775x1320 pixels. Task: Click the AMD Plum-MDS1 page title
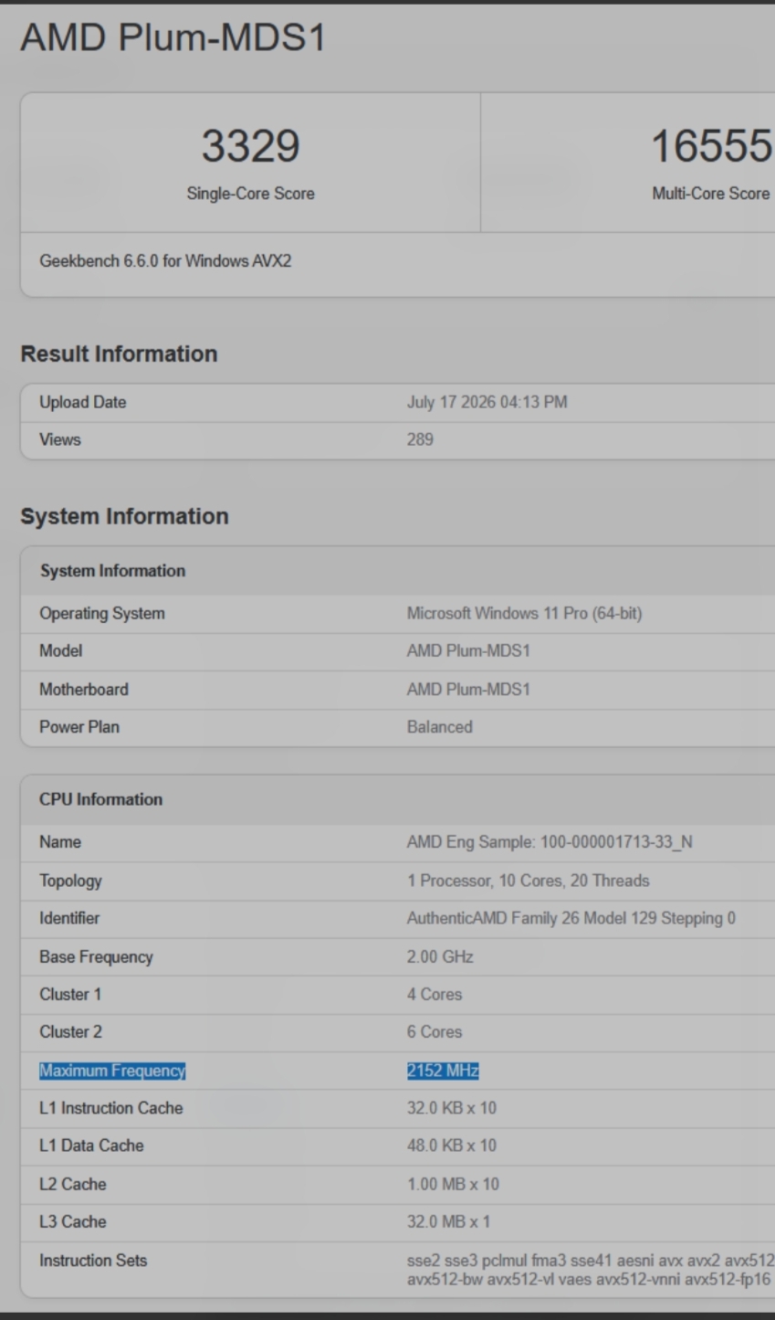(x=173, y=38)
